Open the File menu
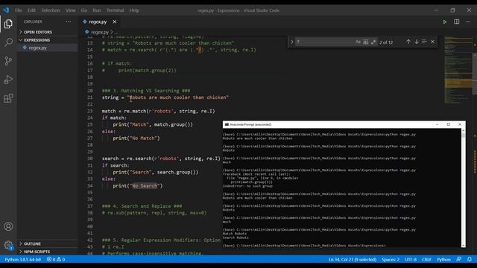The image size is (477, 268). [x=19, y=10]
